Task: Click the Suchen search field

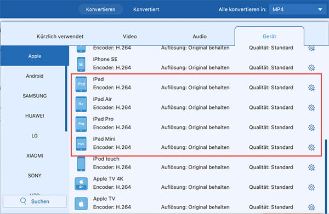Action: click(35, 201)
